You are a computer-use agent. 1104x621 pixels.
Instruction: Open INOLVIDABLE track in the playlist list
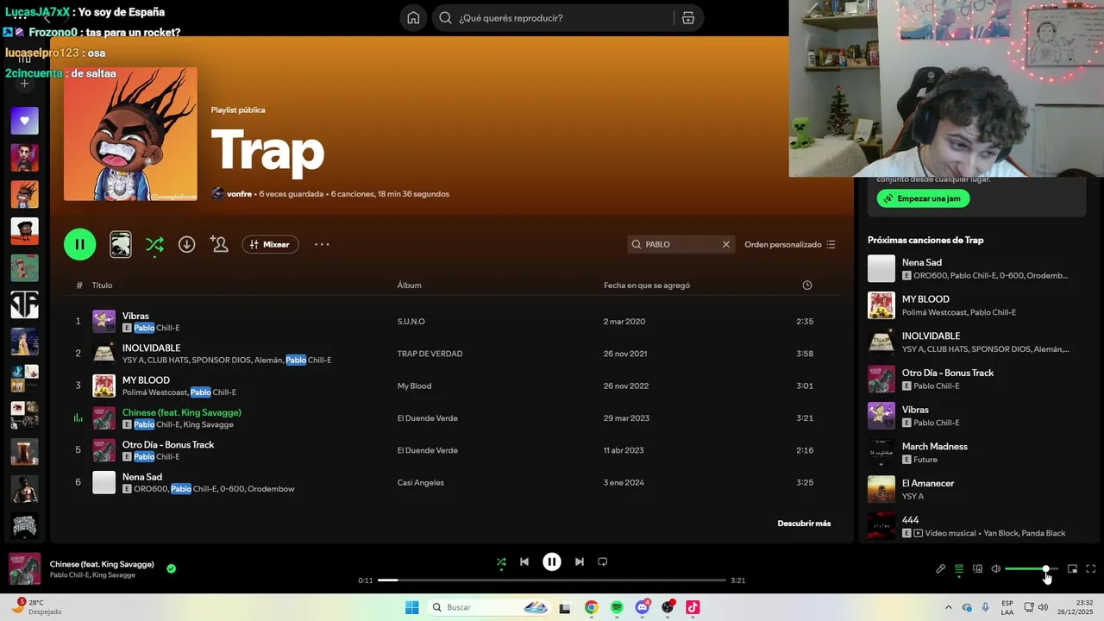151,348
